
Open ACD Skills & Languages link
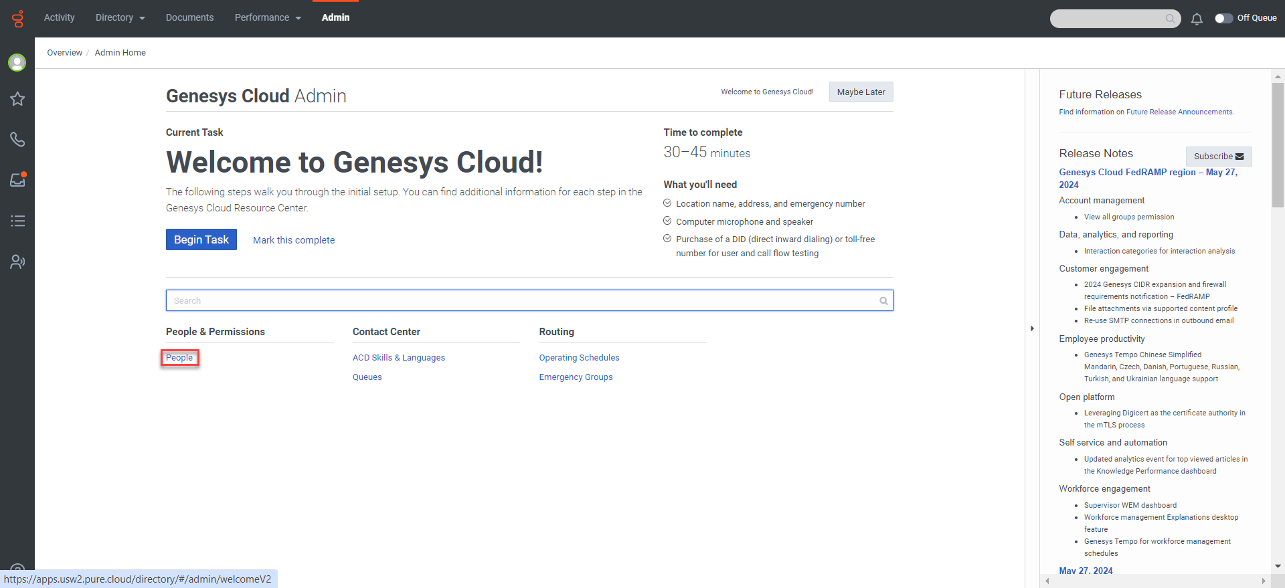coord(399,358)
